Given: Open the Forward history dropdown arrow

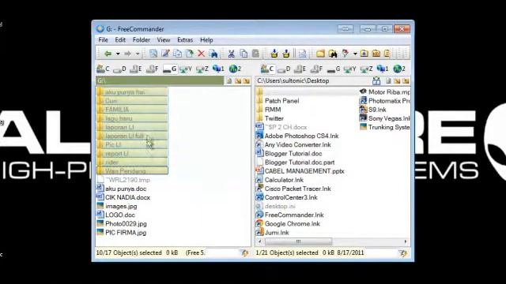Looking at the screenshot, I should (138, 54).
